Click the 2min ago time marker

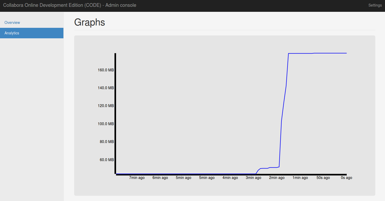[277, 178]
